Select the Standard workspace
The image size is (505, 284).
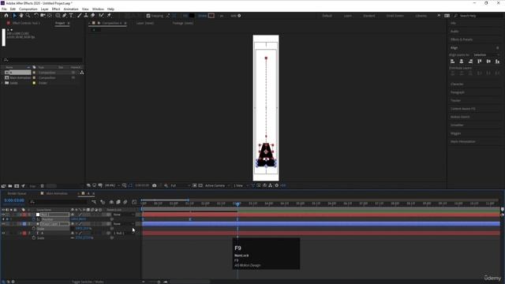(x=369, y=16)
